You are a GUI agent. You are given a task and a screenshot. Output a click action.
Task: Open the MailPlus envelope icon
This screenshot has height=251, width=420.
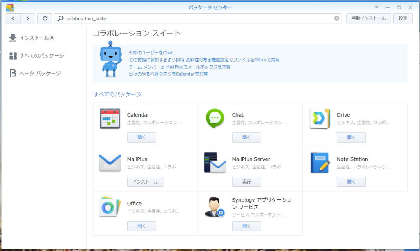tap(110, 163)
